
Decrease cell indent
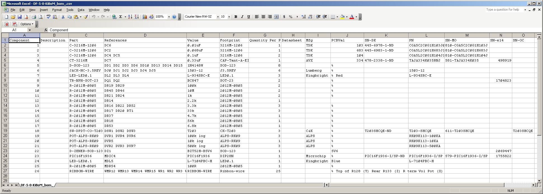318,17
